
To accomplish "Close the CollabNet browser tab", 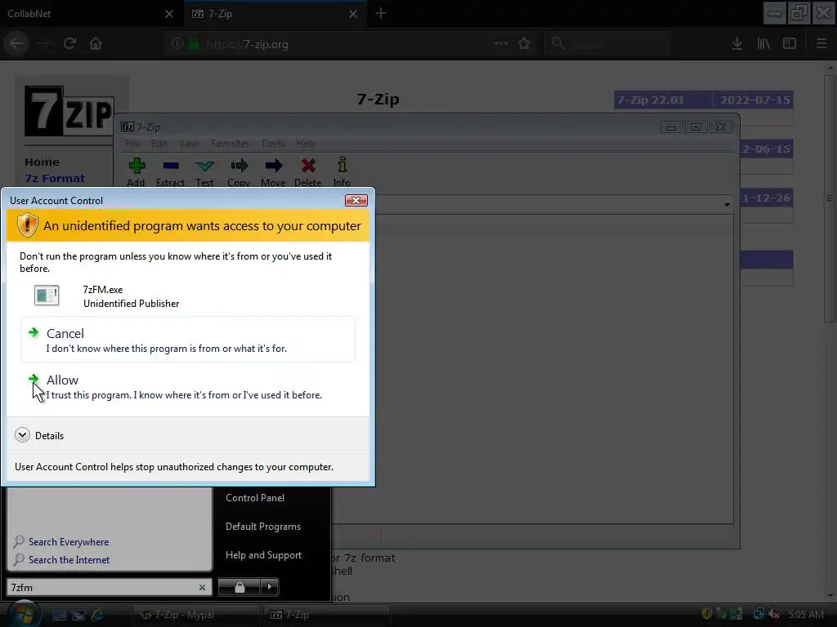I will click(x=168, y=14).
